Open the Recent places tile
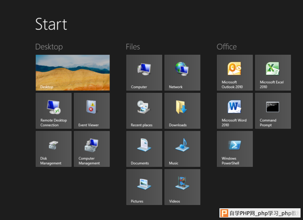Screen dimensions: 303x220 click(144, 111)
